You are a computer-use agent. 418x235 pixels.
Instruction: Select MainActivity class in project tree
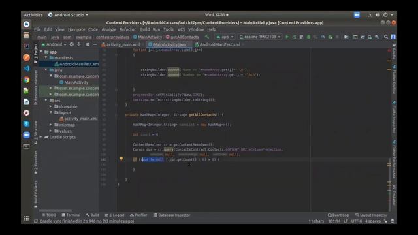pyautogui.click(x=74, y=82)
